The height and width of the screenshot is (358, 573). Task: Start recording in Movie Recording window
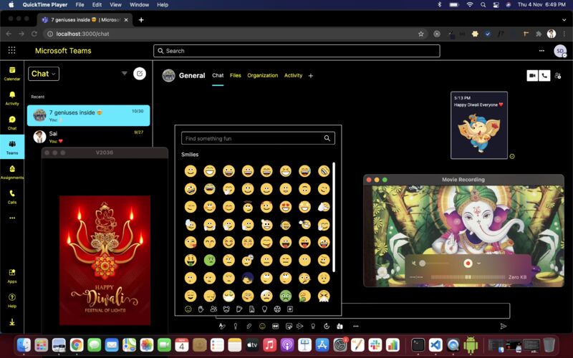coord(468,263)
